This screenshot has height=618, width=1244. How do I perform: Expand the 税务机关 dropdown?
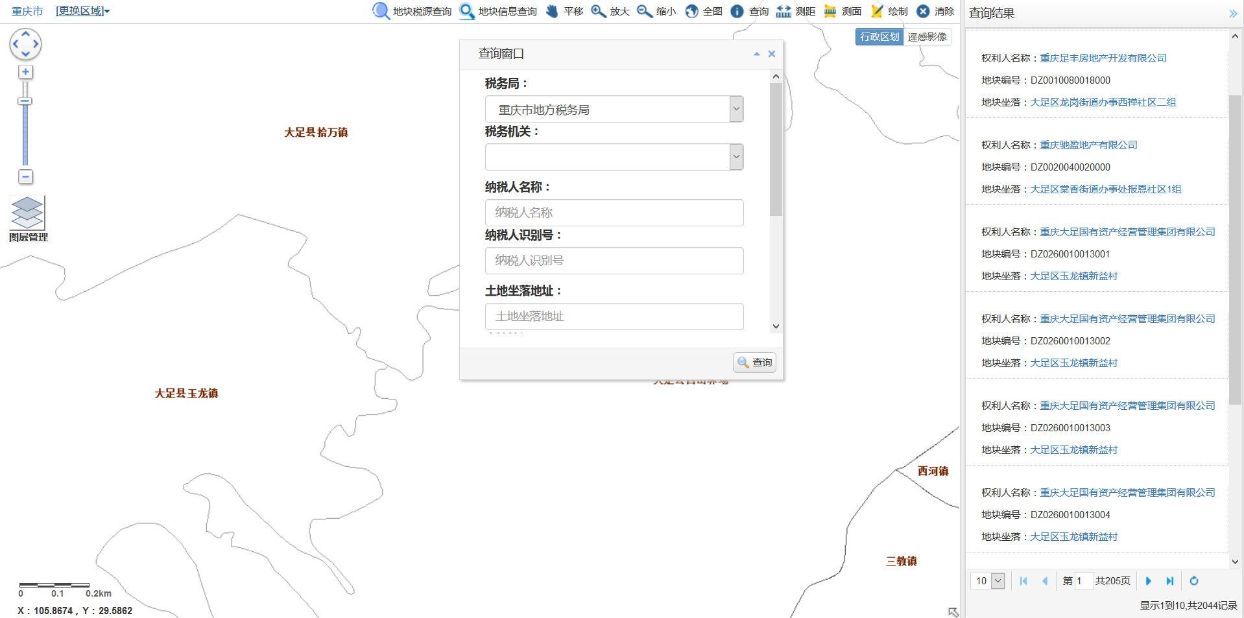(x=736, y=157)
